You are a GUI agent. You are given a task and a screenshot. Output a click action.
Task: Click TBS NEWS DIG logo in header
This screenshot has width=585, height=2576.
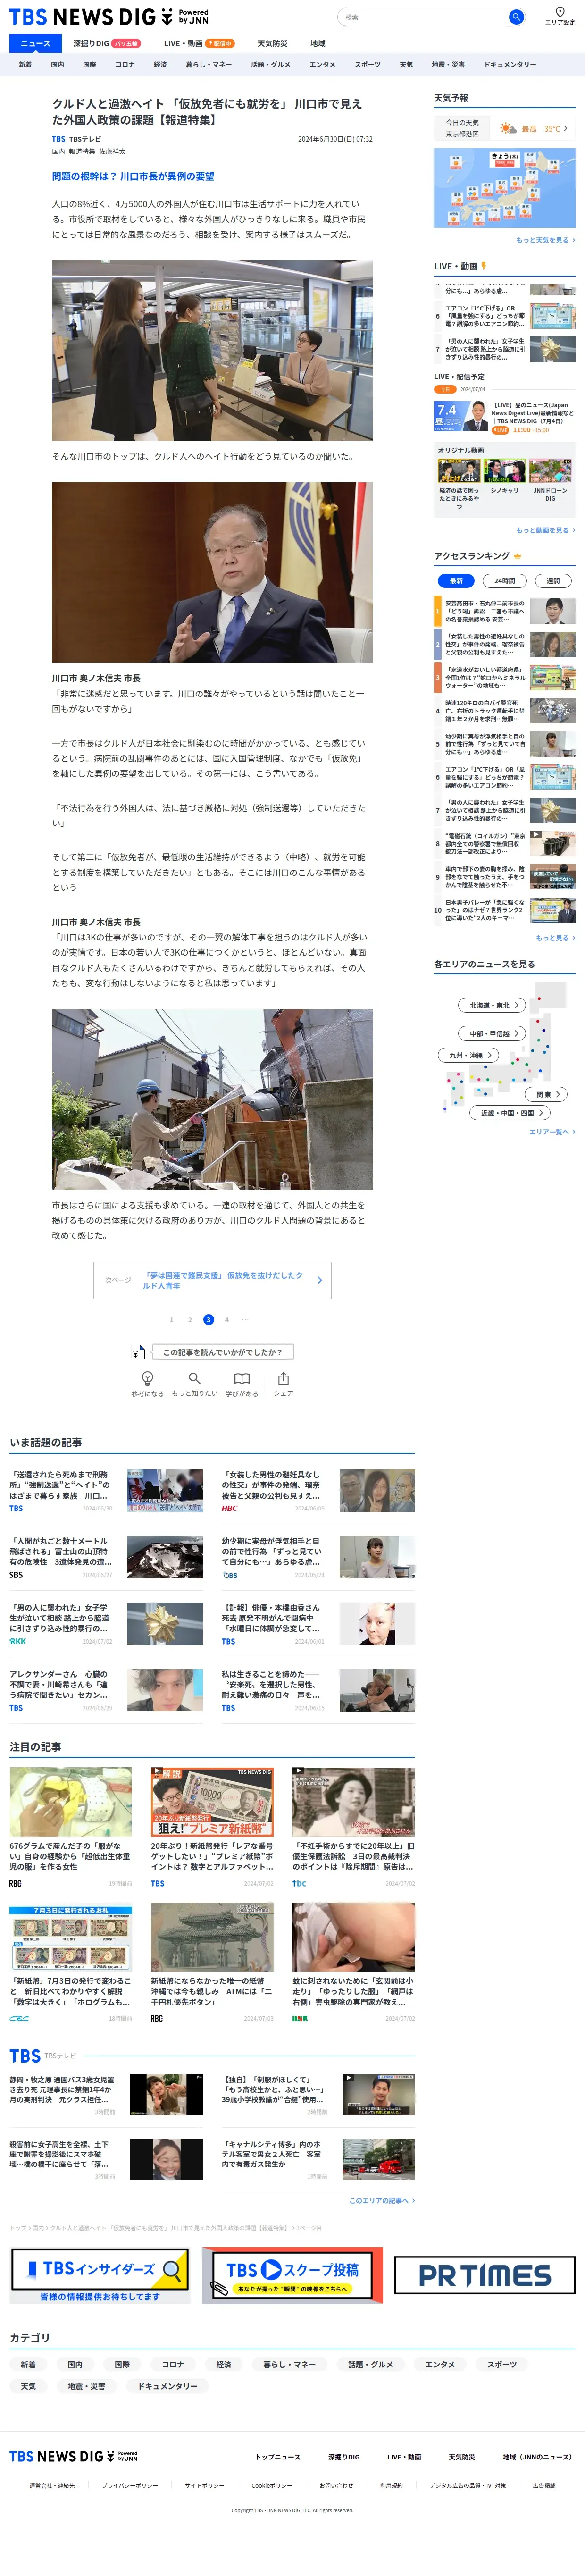[109, 17]
